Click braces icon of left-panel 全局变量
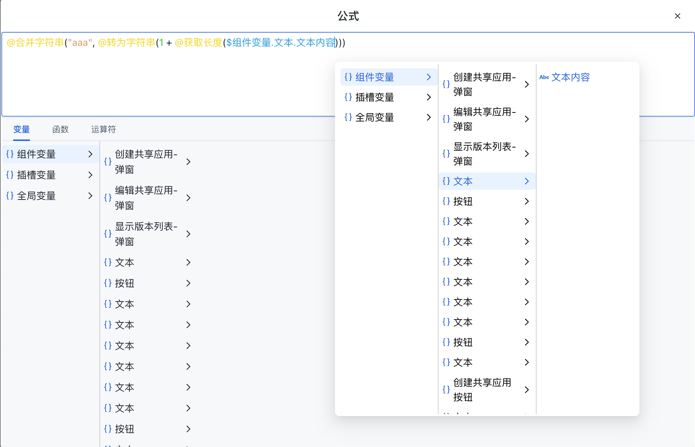Viewport: 695px width, 447px height. [x=10, y=196]
